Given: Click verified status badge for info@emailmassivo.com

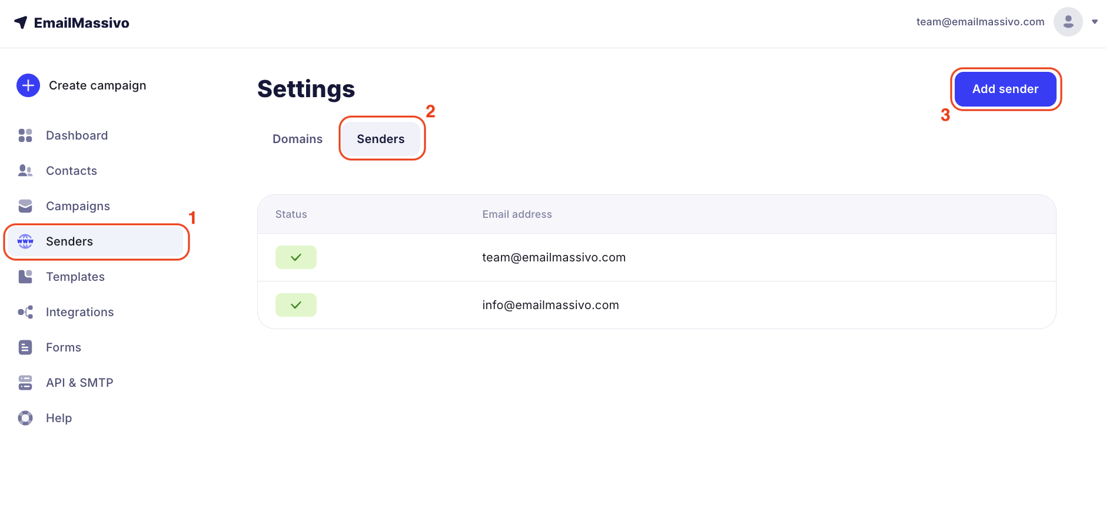Looking at the screenshot, I should point(296,305).
